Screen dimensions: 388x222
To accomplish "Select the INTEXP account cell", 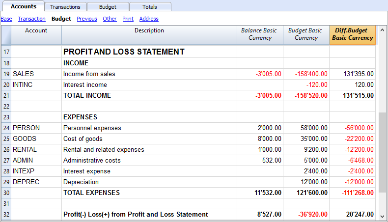I will point(36,171).
